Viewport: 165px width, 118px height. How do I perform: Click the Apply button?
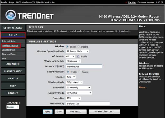(x=48, y=112)
